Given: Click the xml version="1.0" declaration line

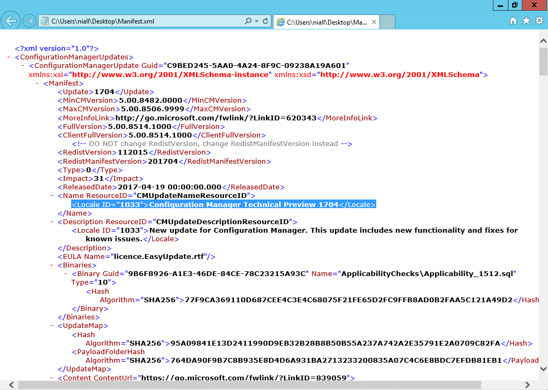Looking at the screenshot, I should pyautogui.click(x=57, y=49).
